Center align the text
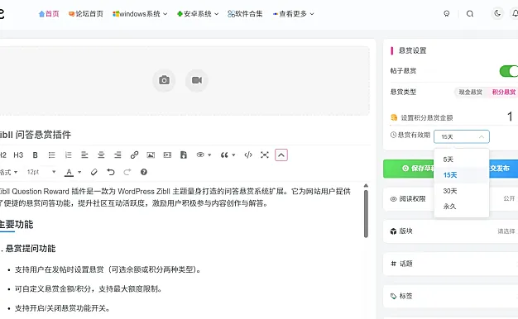Viewport: 518px width, 319px height. point(101,155)
